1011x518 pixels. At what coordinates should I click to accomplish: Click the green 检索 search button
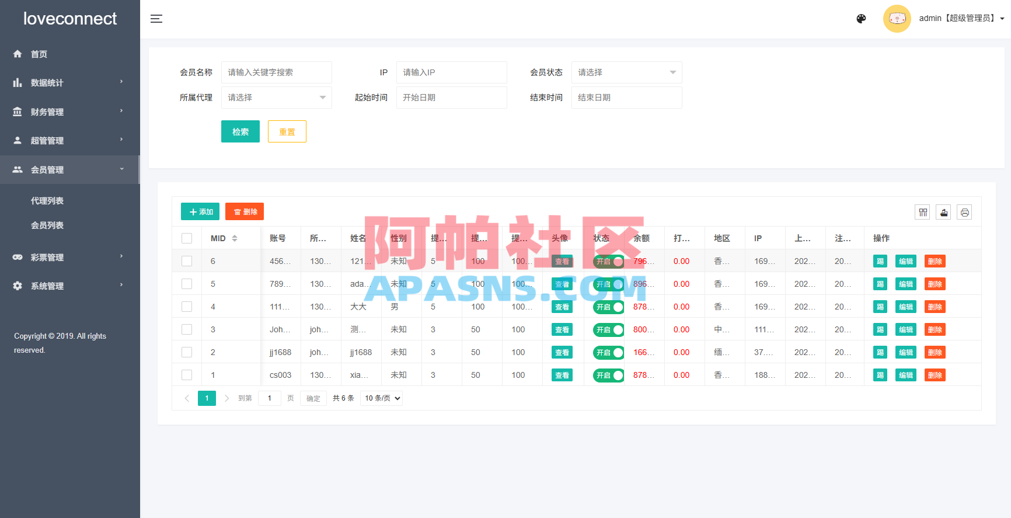[240, 131]
